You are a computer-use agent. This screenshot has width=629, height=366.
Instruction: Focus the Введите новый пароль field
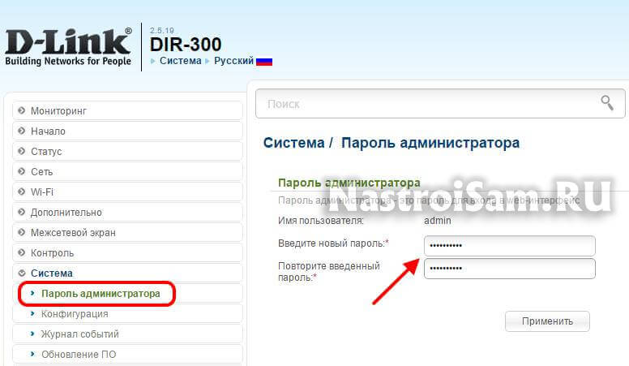510,245
